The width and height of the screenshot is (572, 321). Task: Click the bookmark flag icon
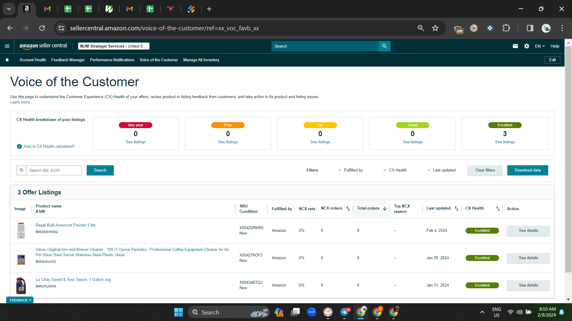[7, 60]
